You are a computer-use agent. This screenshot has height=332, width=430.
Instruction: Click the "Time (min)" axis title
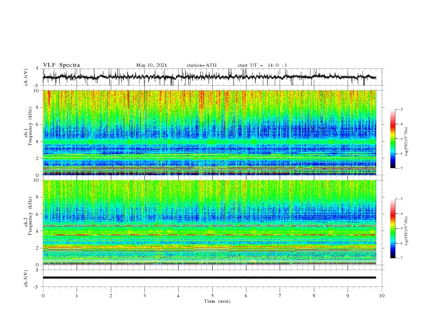click(217, 301)
